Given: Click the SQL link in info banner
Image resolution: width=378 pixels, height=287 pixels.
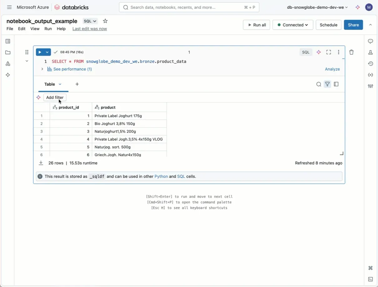Looking at the screenshot, I should click(x=181, y=176).
